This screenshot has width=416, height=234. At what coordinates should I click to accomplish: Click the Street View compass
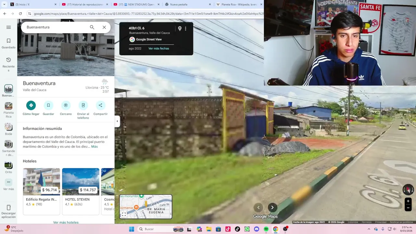click(x=408, y=189)
